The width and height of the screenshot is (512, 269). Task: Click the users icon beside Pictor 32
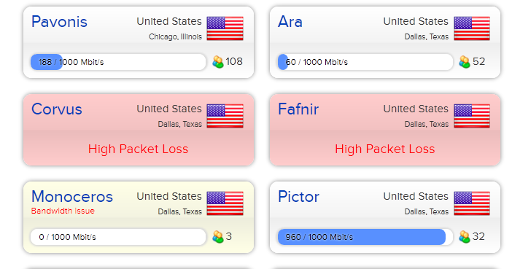pyautogui.click(x=465, y=237)
